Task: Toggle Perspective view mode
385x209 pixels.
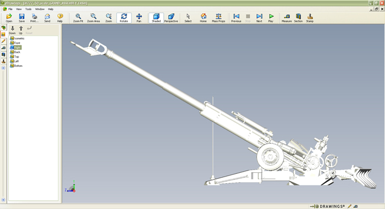Action: click(x=171, y=18)
